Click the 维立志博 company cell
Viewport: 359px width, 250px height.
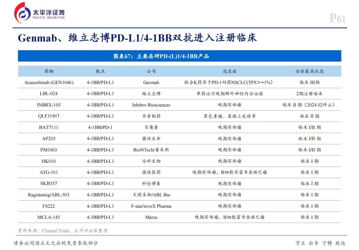tap(151, 94)
